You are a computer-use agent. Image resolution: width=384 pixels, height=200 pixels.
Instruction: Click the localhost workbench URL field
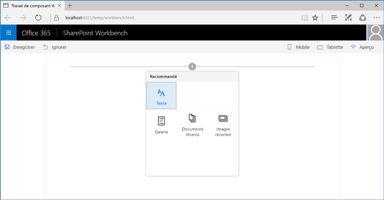click(x=100, y=17)
